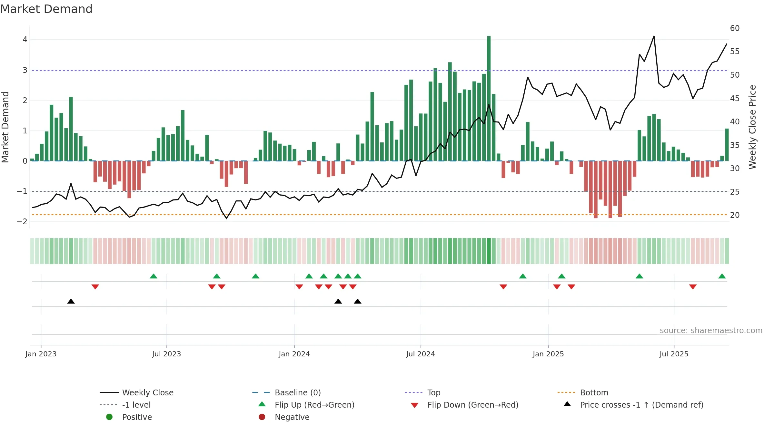Click green flip-up marker just before Jan 2025
Viewport: 774px width, 435px height.
523,276
